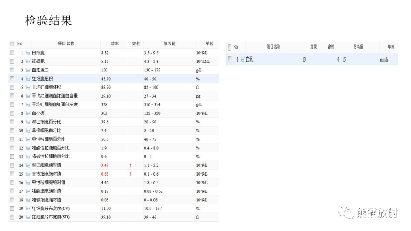The width and height of the screenshot is (411, 231).
Task: Click 参考值 header in the right table
Action: [x=358, y=47]
